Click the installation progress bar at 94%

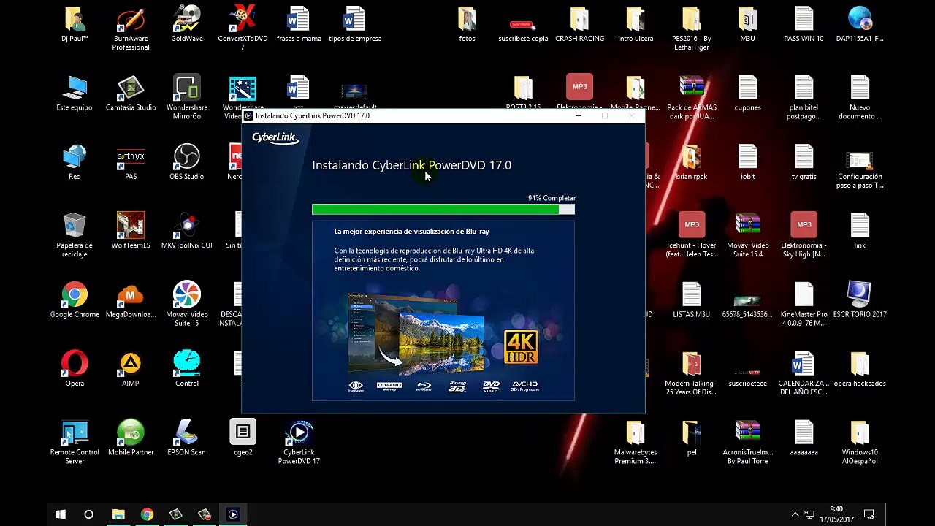[443, 210]
